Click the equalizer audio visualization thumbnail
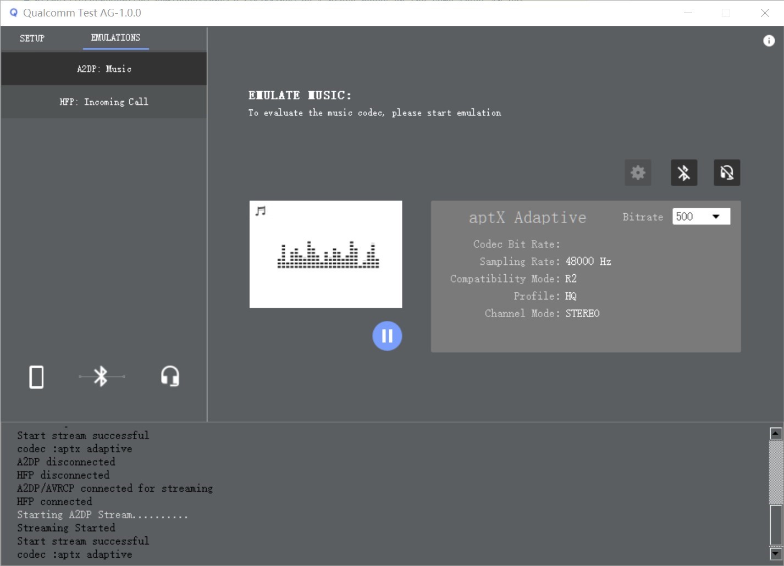 [326, 254]
